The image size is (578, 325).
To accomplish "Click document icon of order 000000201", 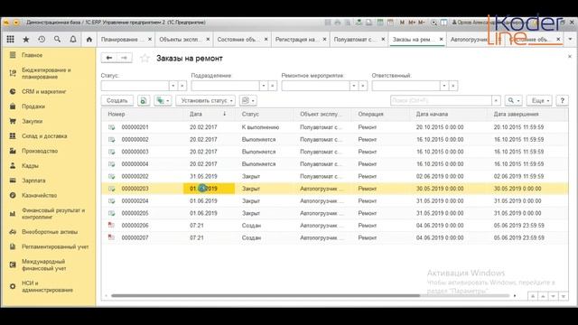I will tap(111, 127).
